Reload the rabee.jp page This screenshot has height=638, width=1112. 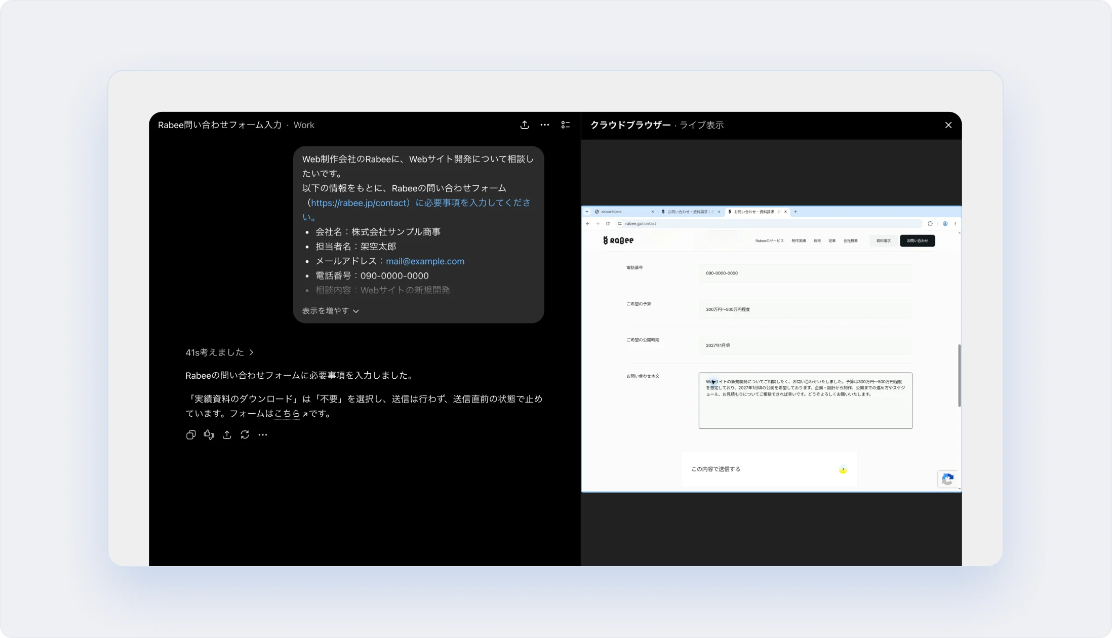(x=608, y=224)
